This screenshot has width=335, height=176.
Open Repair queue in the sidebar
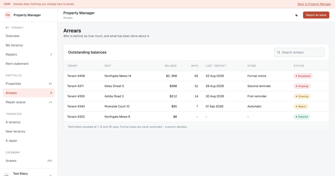29,102
